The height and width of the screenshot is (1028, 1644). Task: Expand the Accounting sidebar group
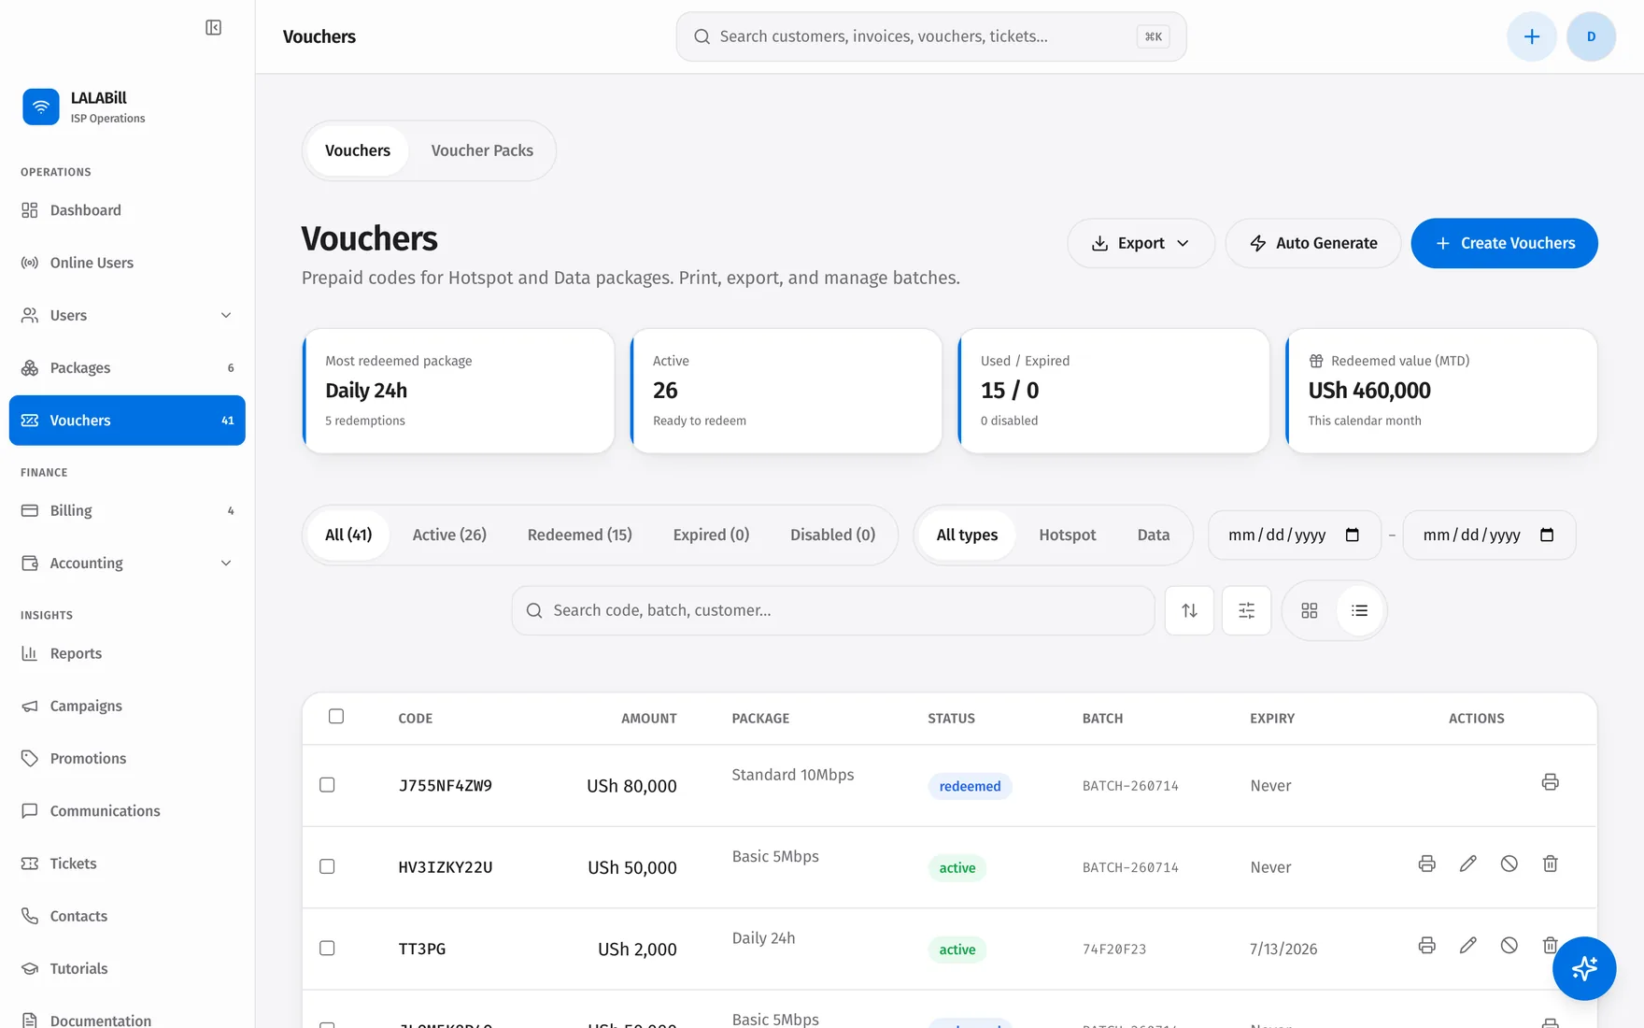click(x=127, y=563)
